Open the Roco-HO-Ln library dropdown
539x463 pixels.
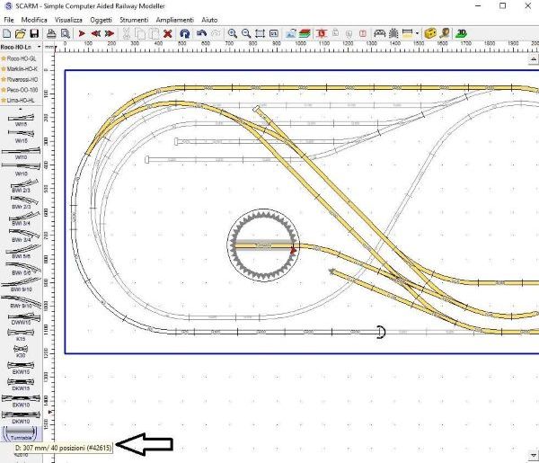(40, 47)
